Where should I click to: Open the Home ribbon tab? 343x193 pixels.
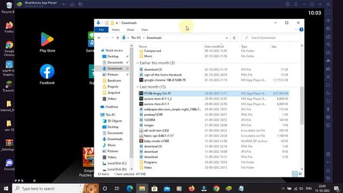pos(116,29)
